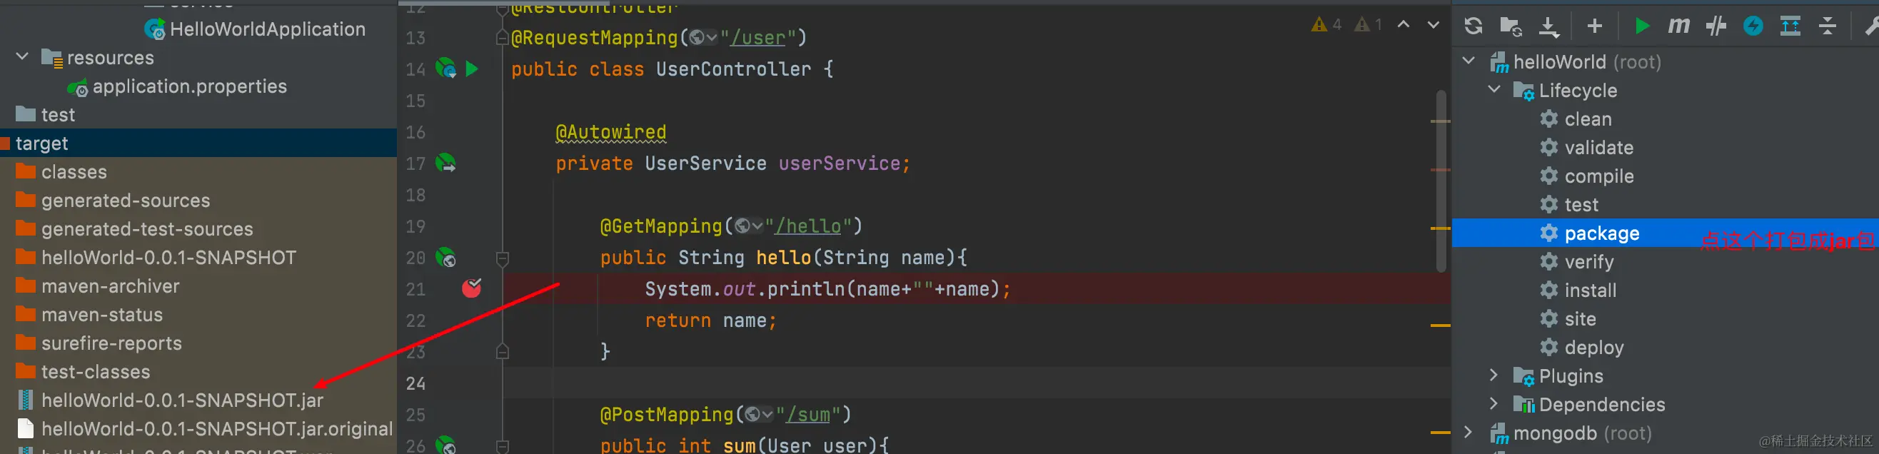The width and height of the screenshot is (1879, 454).
Task: Toggle the breakpoint on line 21
Action: 472,288
